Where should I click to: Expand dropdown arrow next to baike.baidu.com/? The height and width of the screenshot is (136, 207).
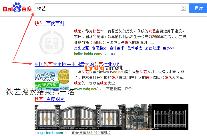click(x=106, y=54)
